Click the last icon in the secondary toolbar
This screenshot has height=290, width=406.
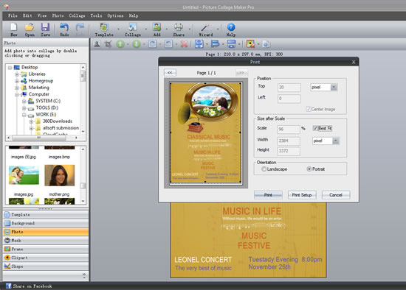coord(266,44)
